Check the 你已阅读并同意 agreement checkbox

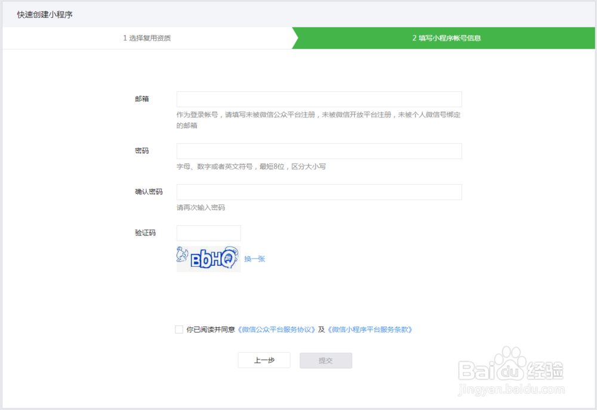point(179,330)
